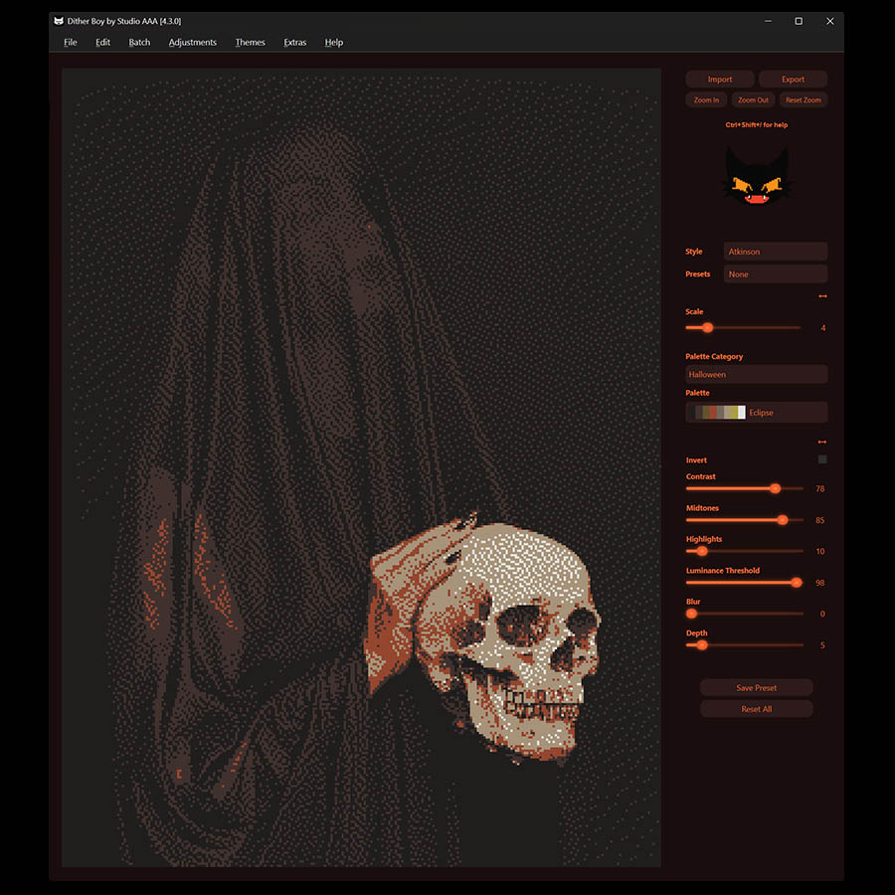Open Palette Category dropdown showing Halloween
The image size is (895, 895).
point(756,375)
